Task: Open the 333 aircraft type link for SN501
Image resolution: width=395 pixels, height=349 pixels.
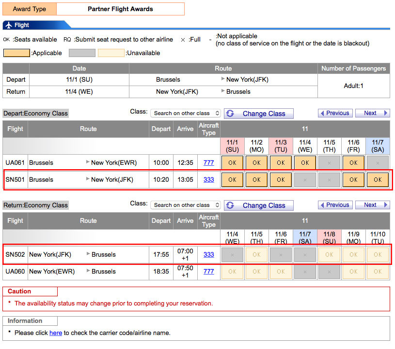Action: click(x=208, y=180)
